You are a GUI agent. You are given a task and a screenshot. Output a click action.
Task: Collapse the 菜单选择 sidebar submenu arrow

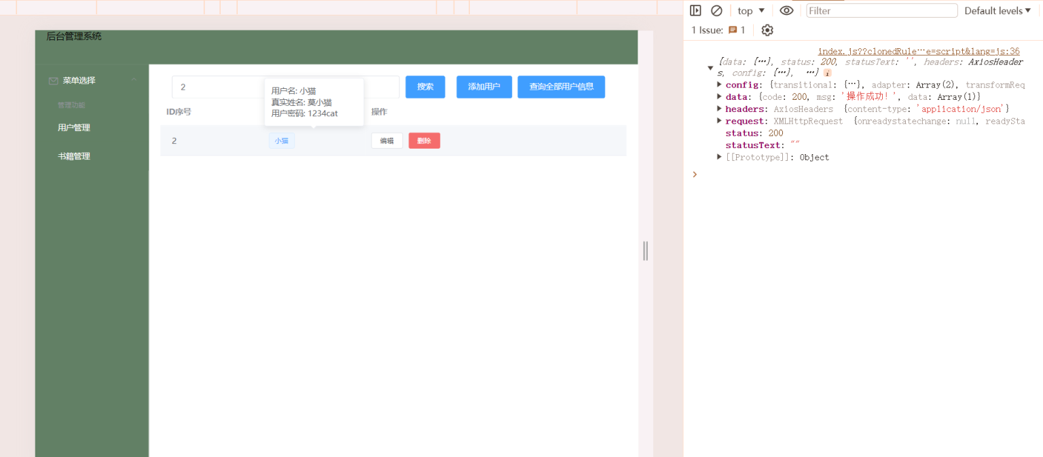pyautogui.click(x=134, y=80)
